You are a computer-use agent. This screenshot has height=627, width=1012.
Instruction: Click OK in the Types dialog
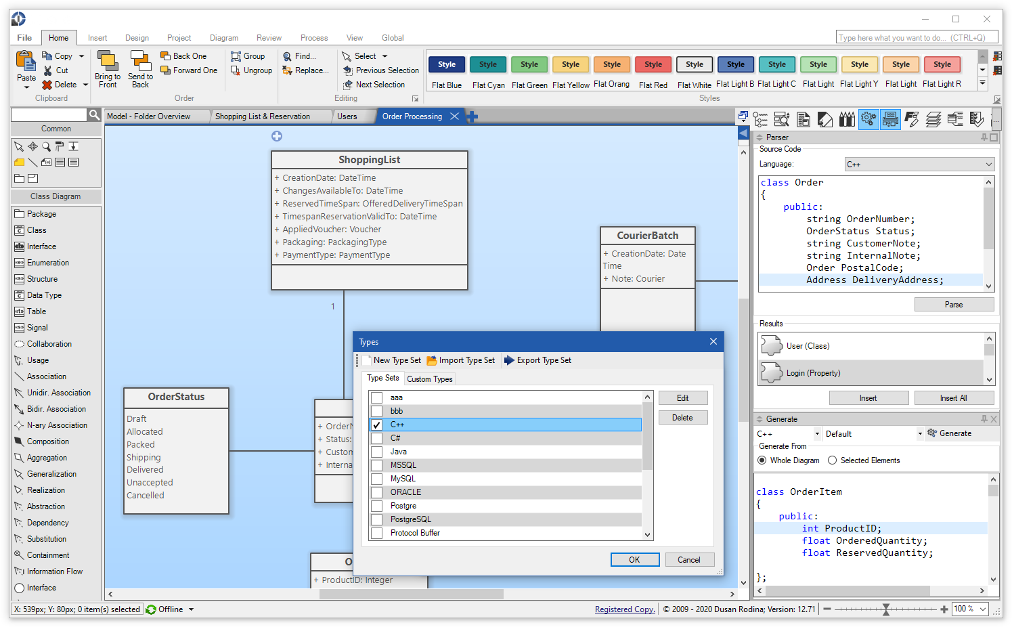pos(634,560)
